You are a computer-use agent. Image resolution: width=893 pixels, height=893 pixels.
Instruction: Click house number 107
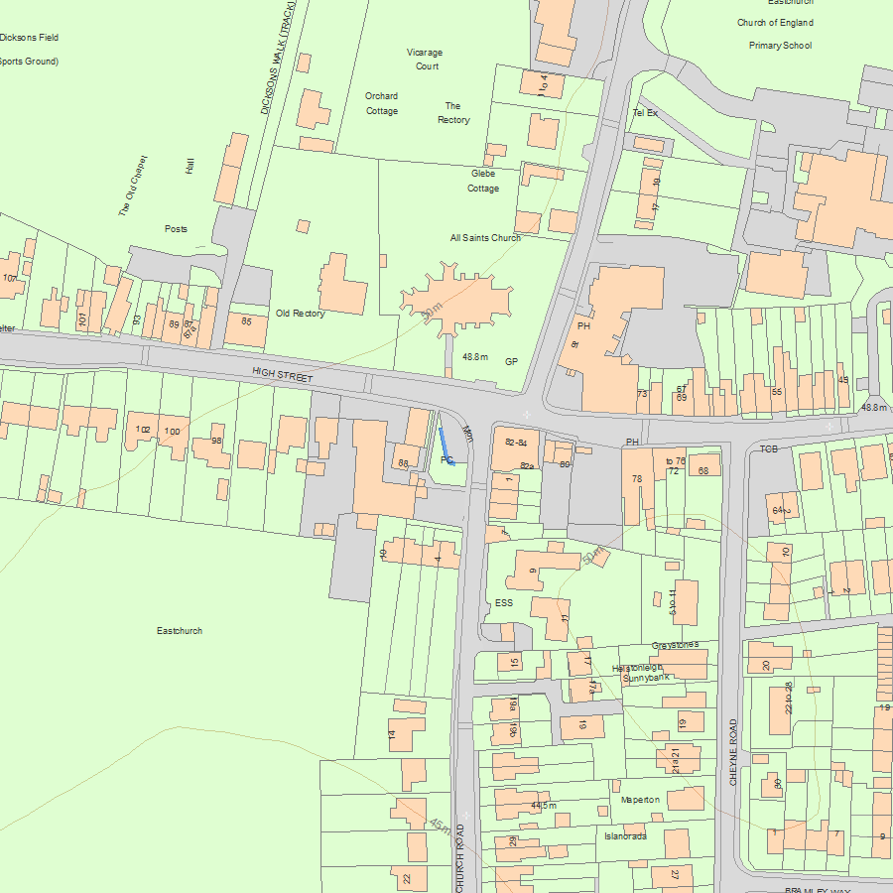pyautogui.click(x=10, y=279)
